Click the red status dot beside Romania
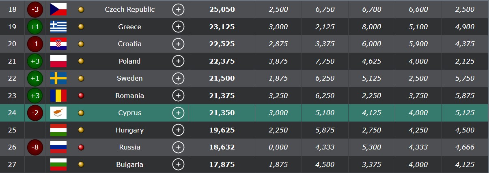This screenshot has height=173, width=489. (81, 96)
